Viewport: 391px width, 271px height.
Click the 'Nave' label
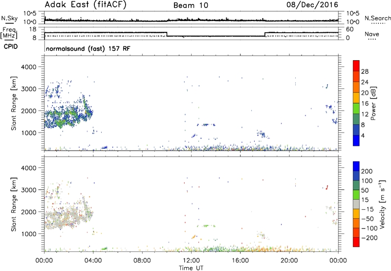(x=372, y=34)
